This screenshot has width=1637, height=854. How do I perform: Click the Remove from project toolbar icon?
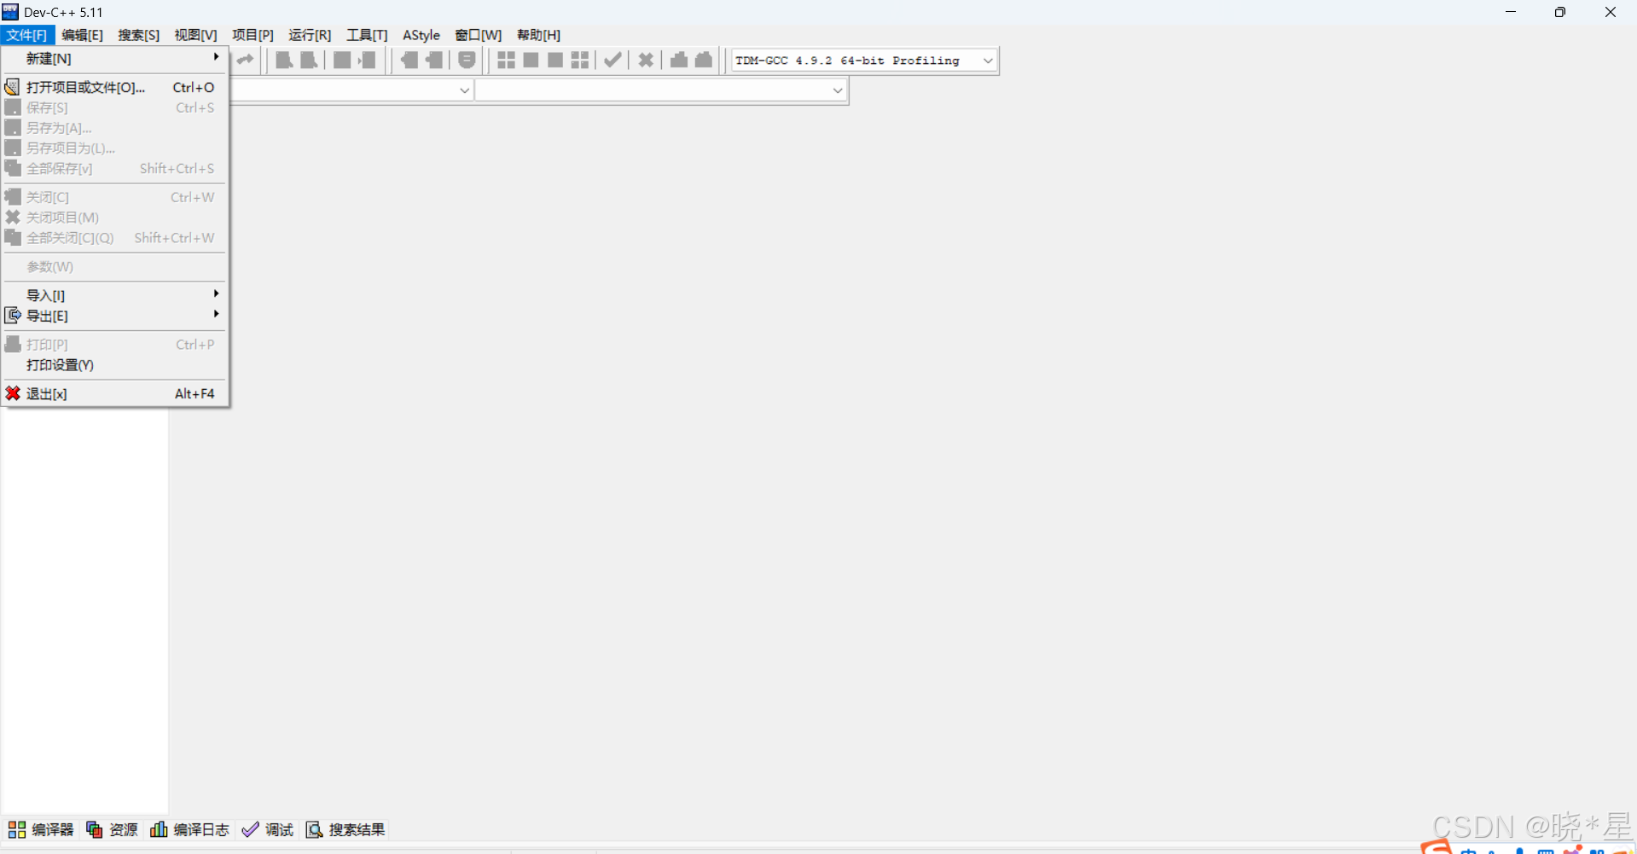tap(435, 60)
